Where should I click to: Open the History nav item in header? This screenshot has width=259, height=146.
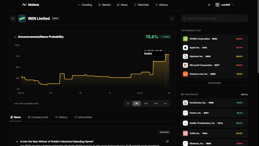pos(162,5)
